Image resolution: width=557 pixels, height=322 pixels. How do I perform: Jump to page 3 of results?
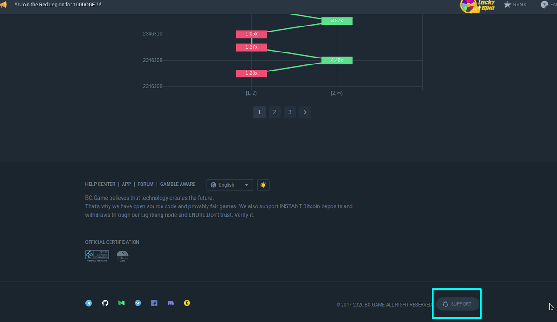[x=290, y=112]
